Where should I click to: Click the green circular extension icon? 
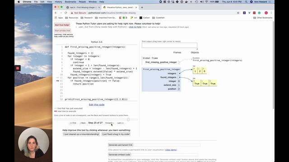point(259,13)
